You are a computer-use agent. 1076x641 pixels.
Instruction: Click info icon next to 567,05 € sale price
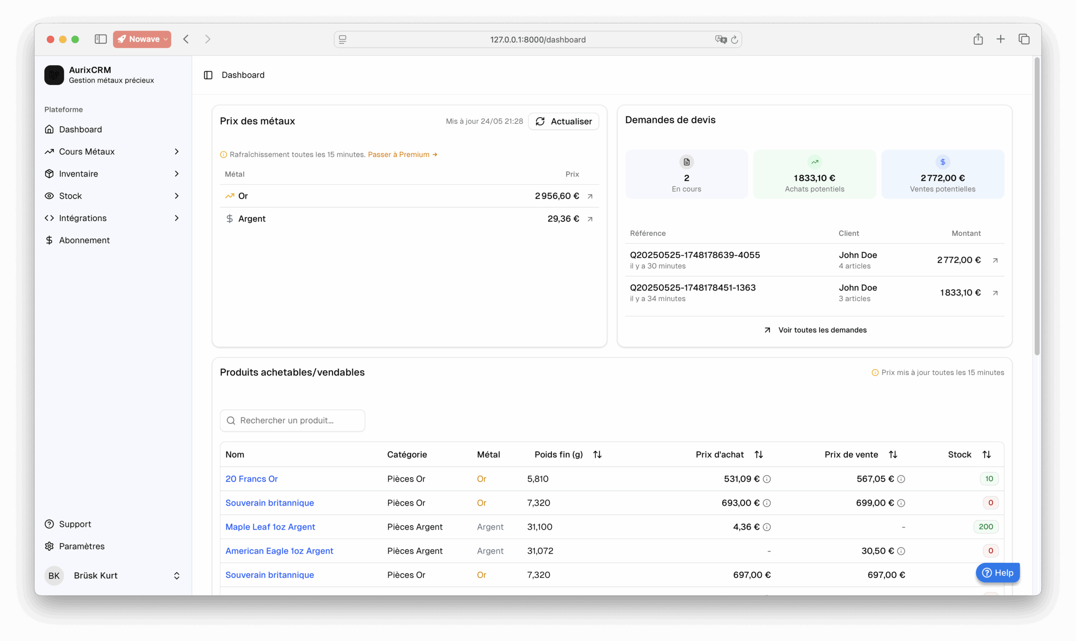tap(901, 479)
